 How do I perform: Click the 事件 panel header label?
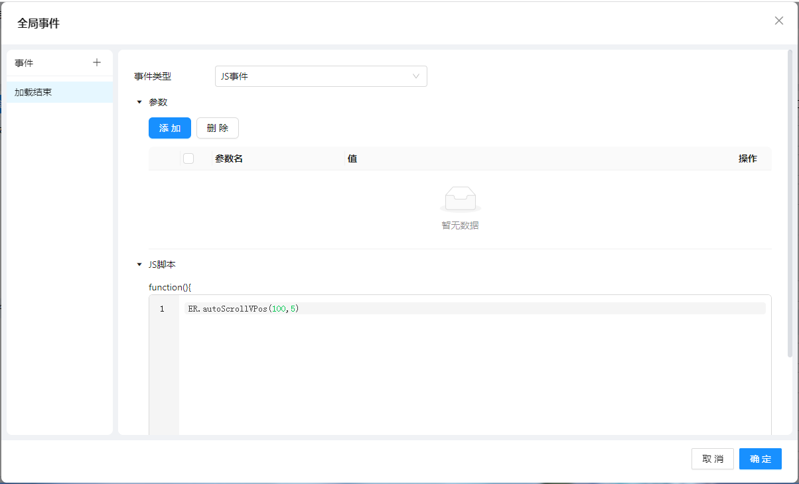24,63
